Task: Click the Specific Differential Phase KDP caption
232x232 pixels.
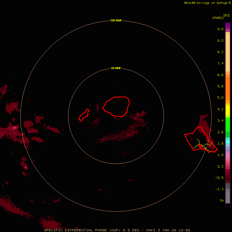Action: pyautogui.click(x=117, y=230)
